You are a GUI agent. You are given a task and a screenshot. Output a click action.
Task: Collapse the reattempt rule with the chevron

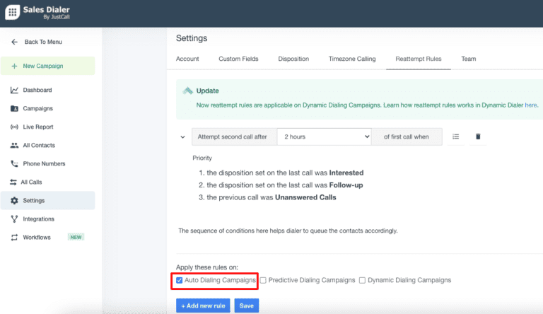[183, 136]
